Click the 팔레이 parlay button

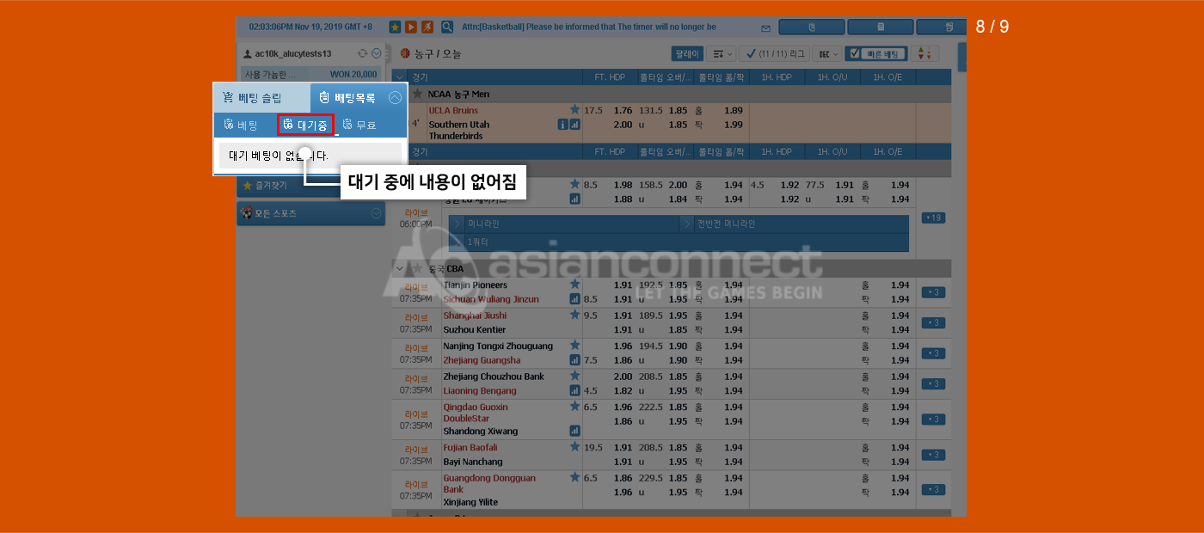688,53
